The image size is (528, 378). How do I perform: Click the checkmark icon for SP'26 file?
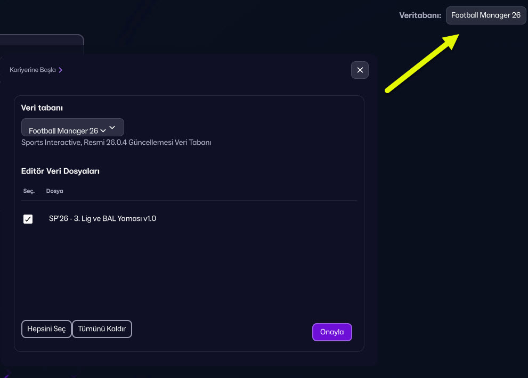[x=28, y=219]
